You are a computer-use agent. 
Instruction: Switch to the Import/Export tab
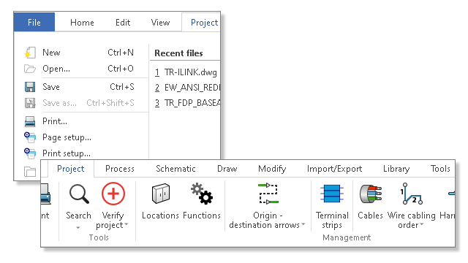pos(334,169)
